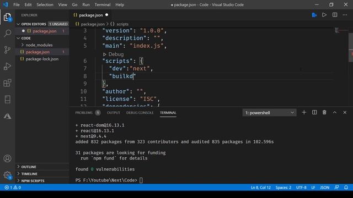Screen dimensions: 353x198
Task: Open Source Control view
Action: [7, 50]
